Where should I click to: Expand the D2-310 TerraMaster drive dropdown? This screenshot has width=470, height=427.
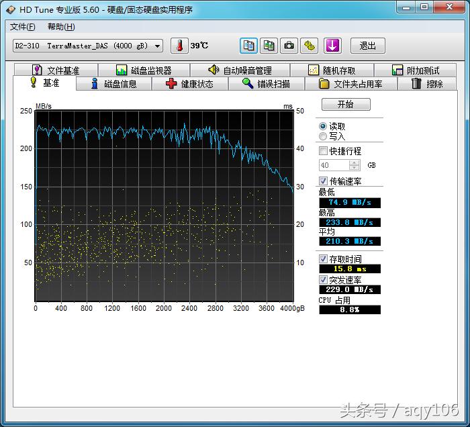point(158,46)
